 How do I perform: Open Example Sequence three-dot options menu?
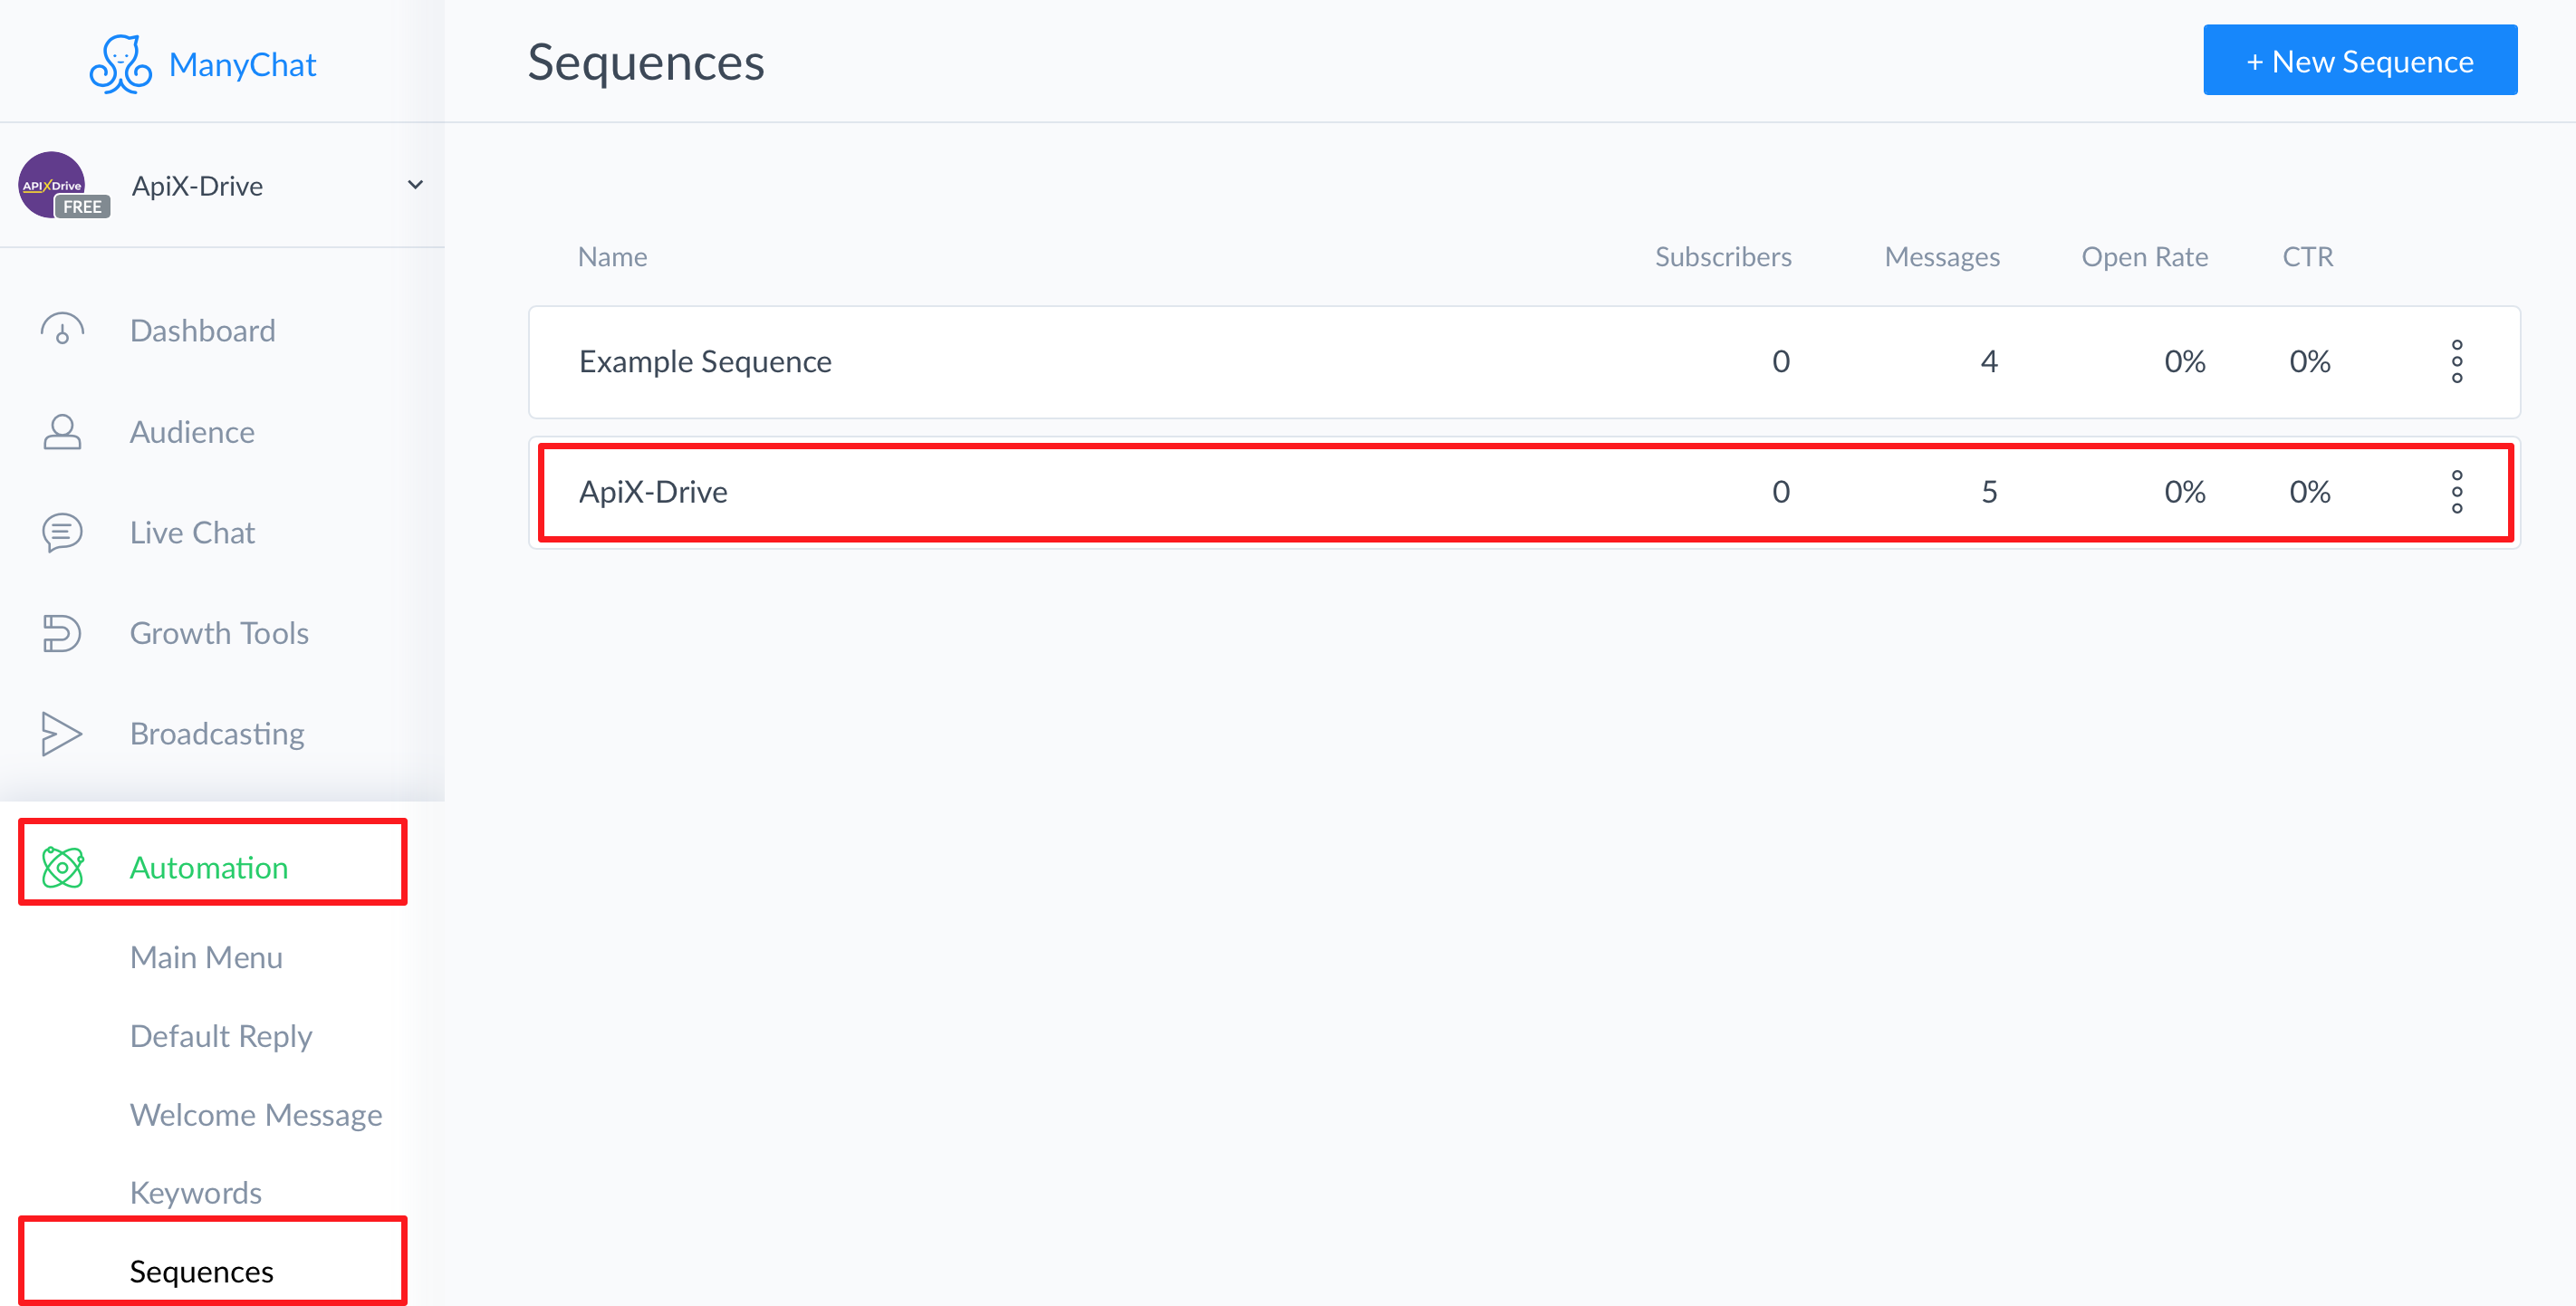[x=2457, y=362]
